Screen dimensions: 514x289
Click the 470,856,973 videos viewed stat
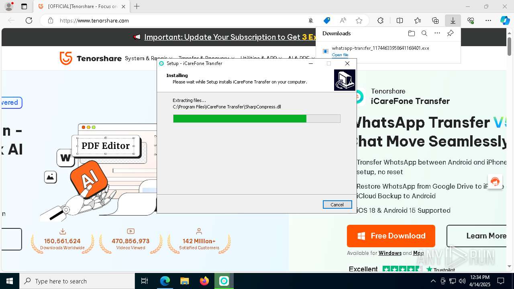tap(131, 241)
